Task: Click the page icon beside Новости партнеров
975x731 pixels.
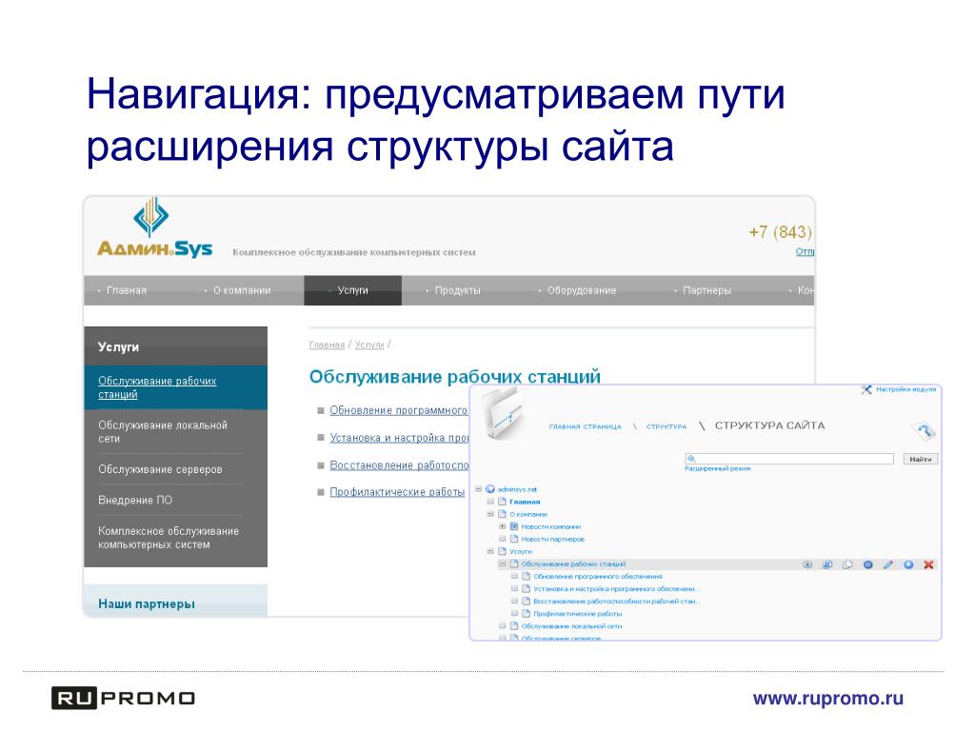Action: pyautogui.click(x=514, y=539)
